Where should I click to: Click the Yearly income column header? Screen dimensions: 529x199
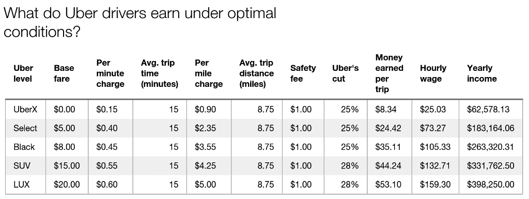(x=482, y=73)
